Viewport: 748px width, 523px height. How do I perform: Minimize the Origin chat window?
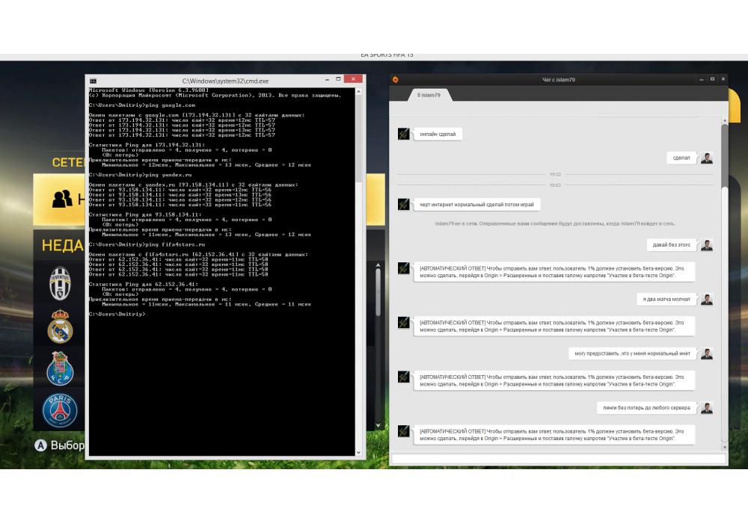tap(702, 79)
